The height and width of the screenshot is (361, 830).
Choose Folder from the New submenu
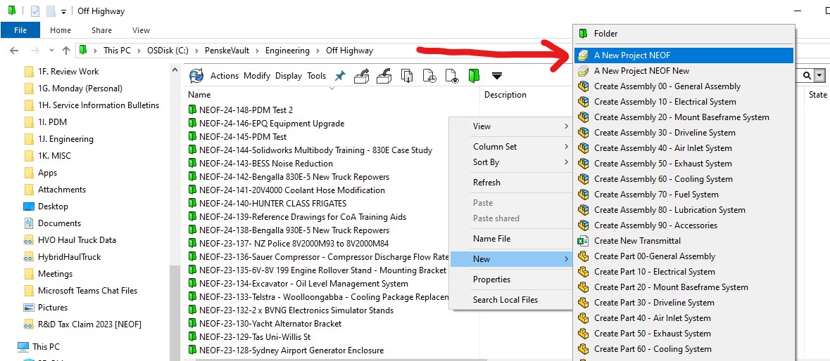tap(684, 34)
